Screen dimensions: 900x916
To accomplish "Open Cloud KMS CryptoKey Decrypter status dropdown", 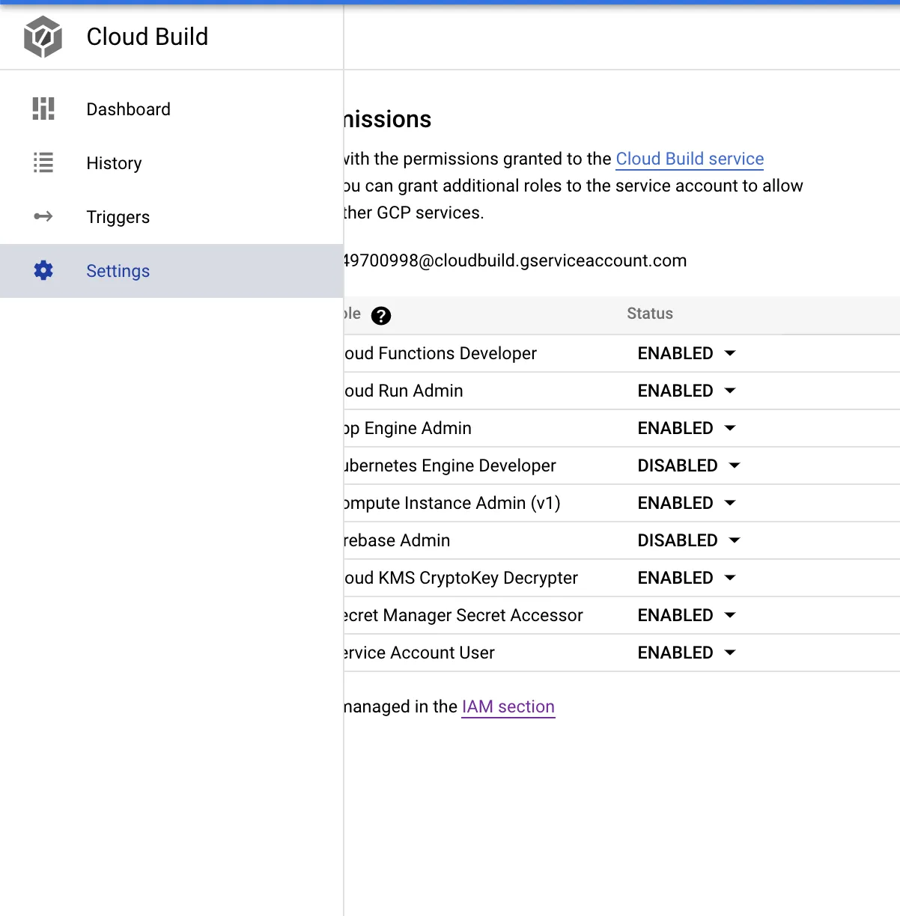I will 686,578.
